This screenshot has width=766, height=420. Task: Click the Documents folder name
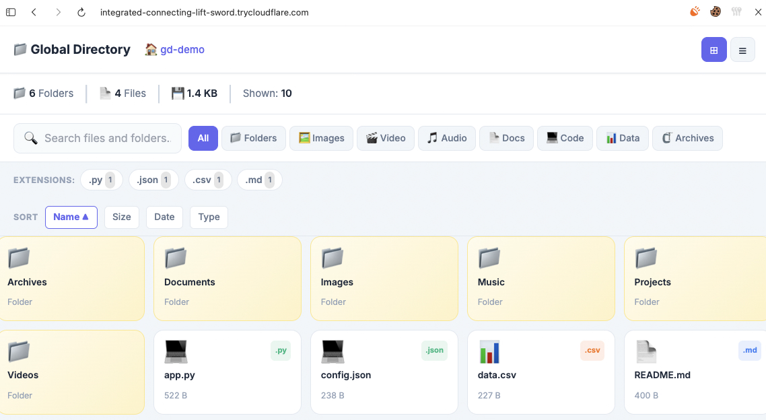tap(190, 282)
